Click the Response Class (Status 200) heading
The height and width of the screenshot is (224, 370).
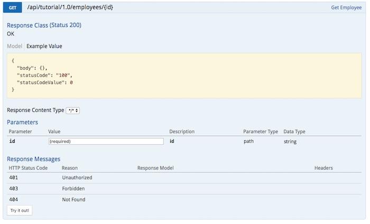click(x=44, y=25)
